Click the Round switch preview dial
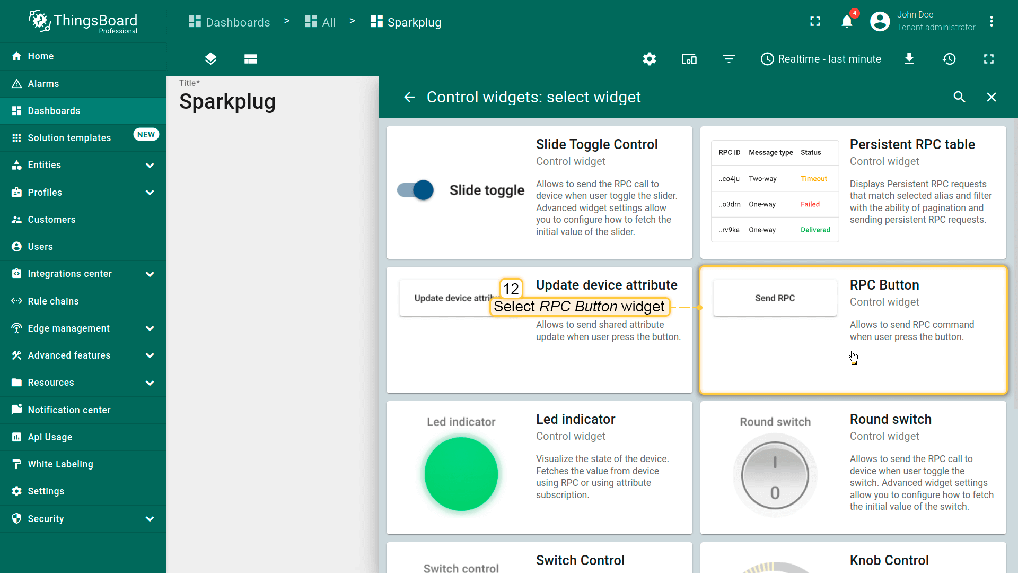The height and width of the screenshot is (573, 1018). coord(775,475)
